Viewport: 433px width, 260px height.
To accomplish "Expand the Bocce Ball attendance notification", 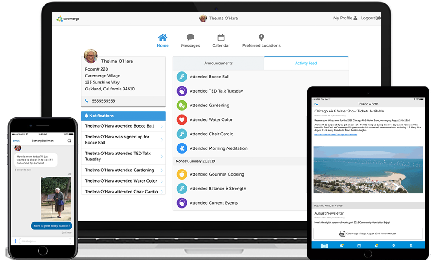I will 123,126.
